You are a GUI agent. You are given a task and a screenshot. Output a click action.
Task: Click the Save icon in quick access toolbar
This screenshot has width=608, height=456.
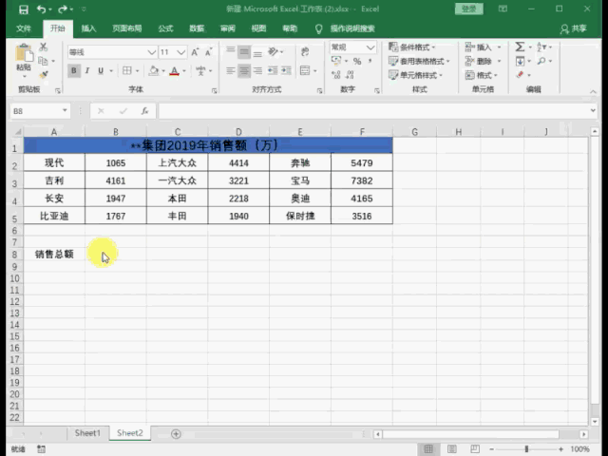[x=24, y=9]
